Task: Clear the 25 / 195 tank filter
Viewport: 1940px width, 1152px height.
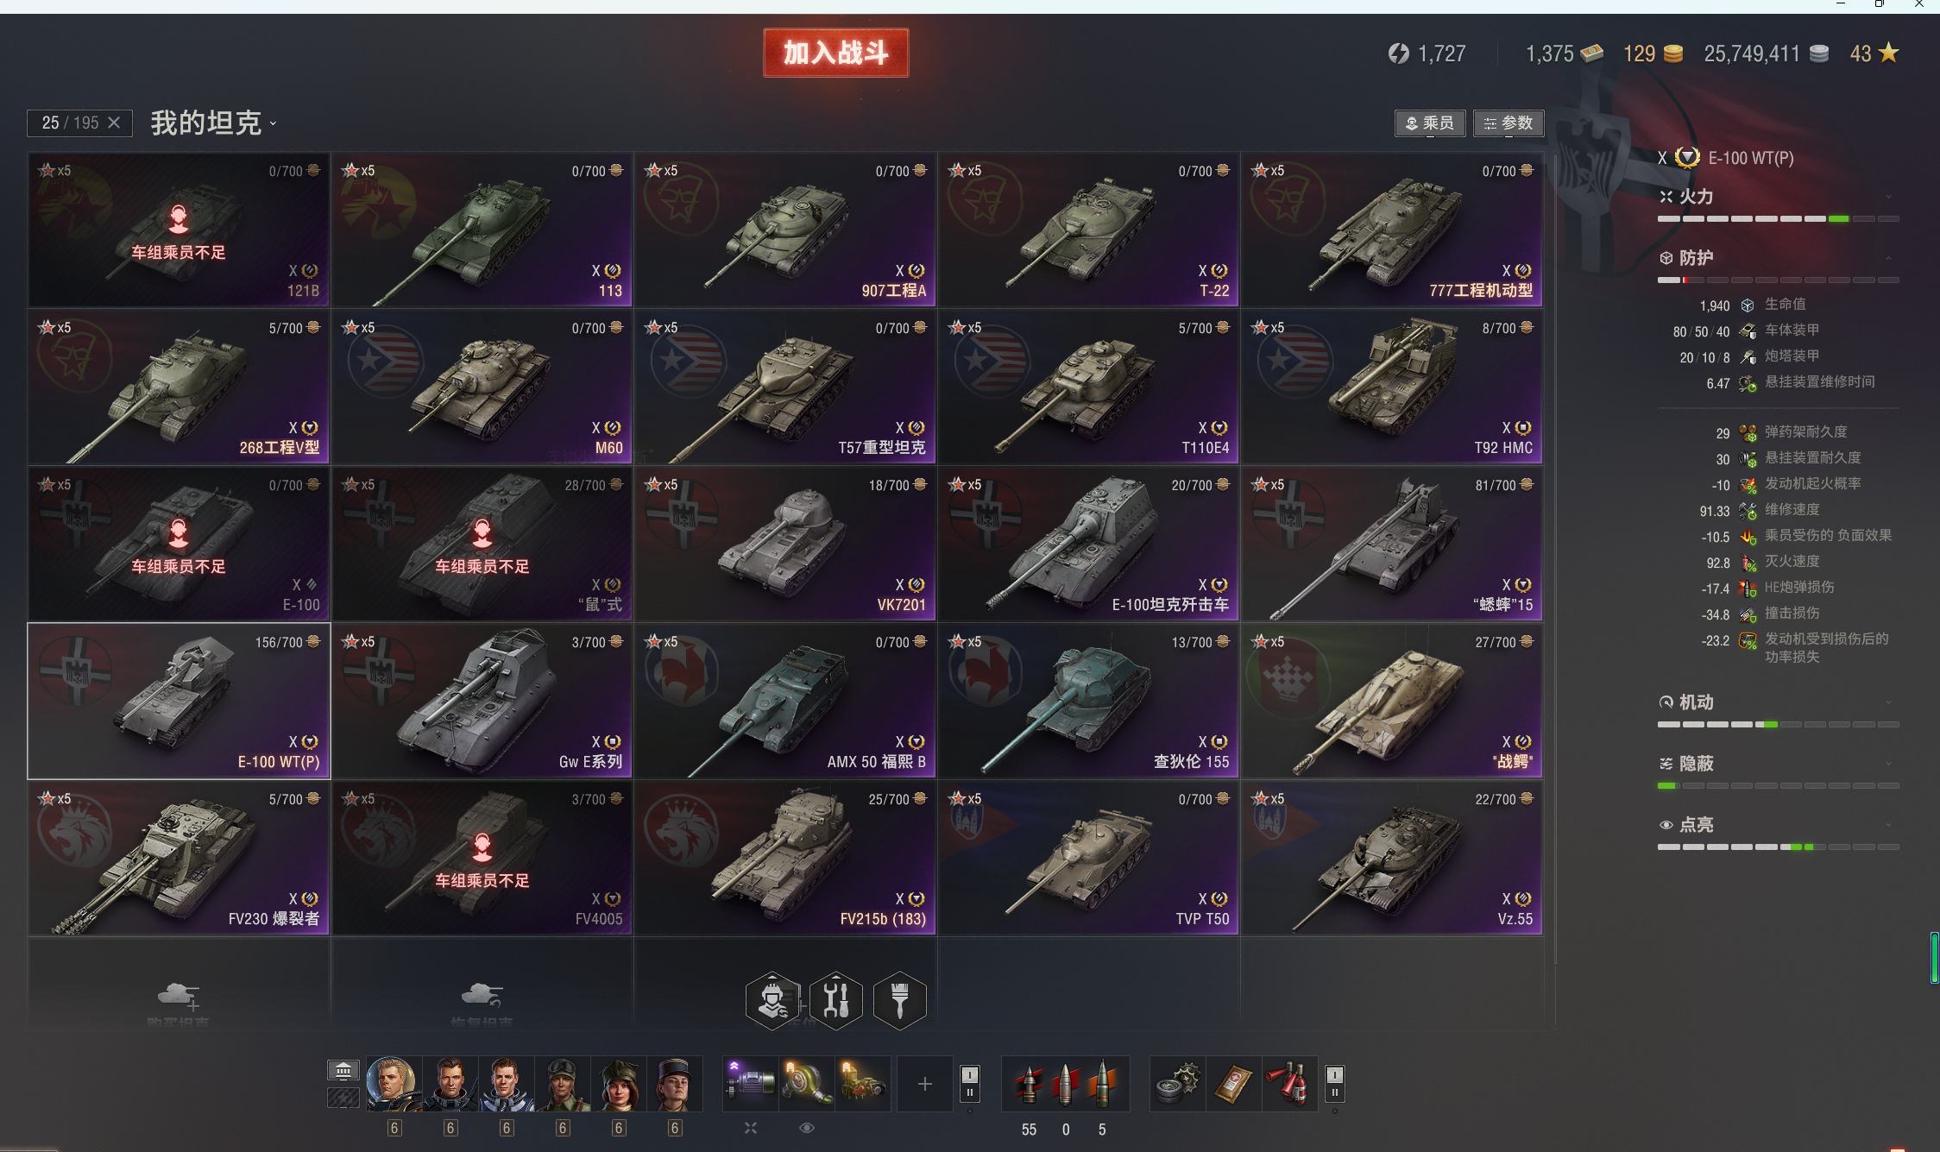Action: pyautogui.click(x=114, y=123)
